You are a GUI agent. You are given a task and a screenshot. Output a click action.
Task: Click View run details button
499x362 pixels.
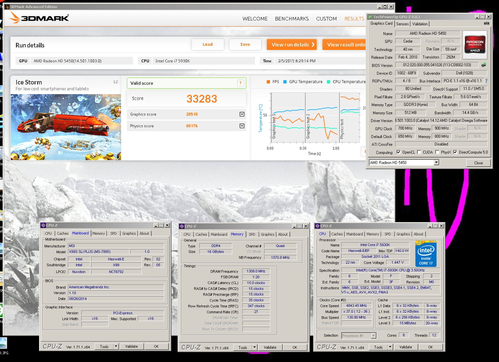[x=292, y=45]
